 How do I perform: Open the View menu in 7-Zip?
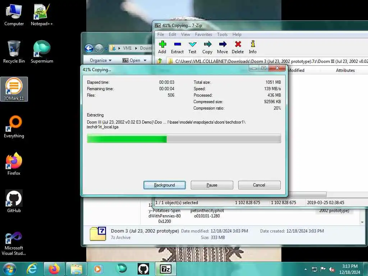click(x=185, y=34)
